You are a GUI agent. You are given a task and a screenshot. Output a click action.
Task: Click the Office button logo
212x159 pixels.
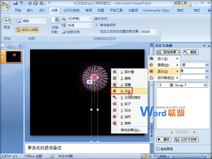[x=5, y=6]
